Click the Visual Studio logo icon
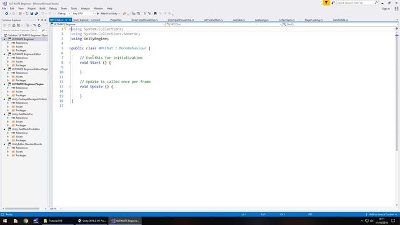 [4, 3]
